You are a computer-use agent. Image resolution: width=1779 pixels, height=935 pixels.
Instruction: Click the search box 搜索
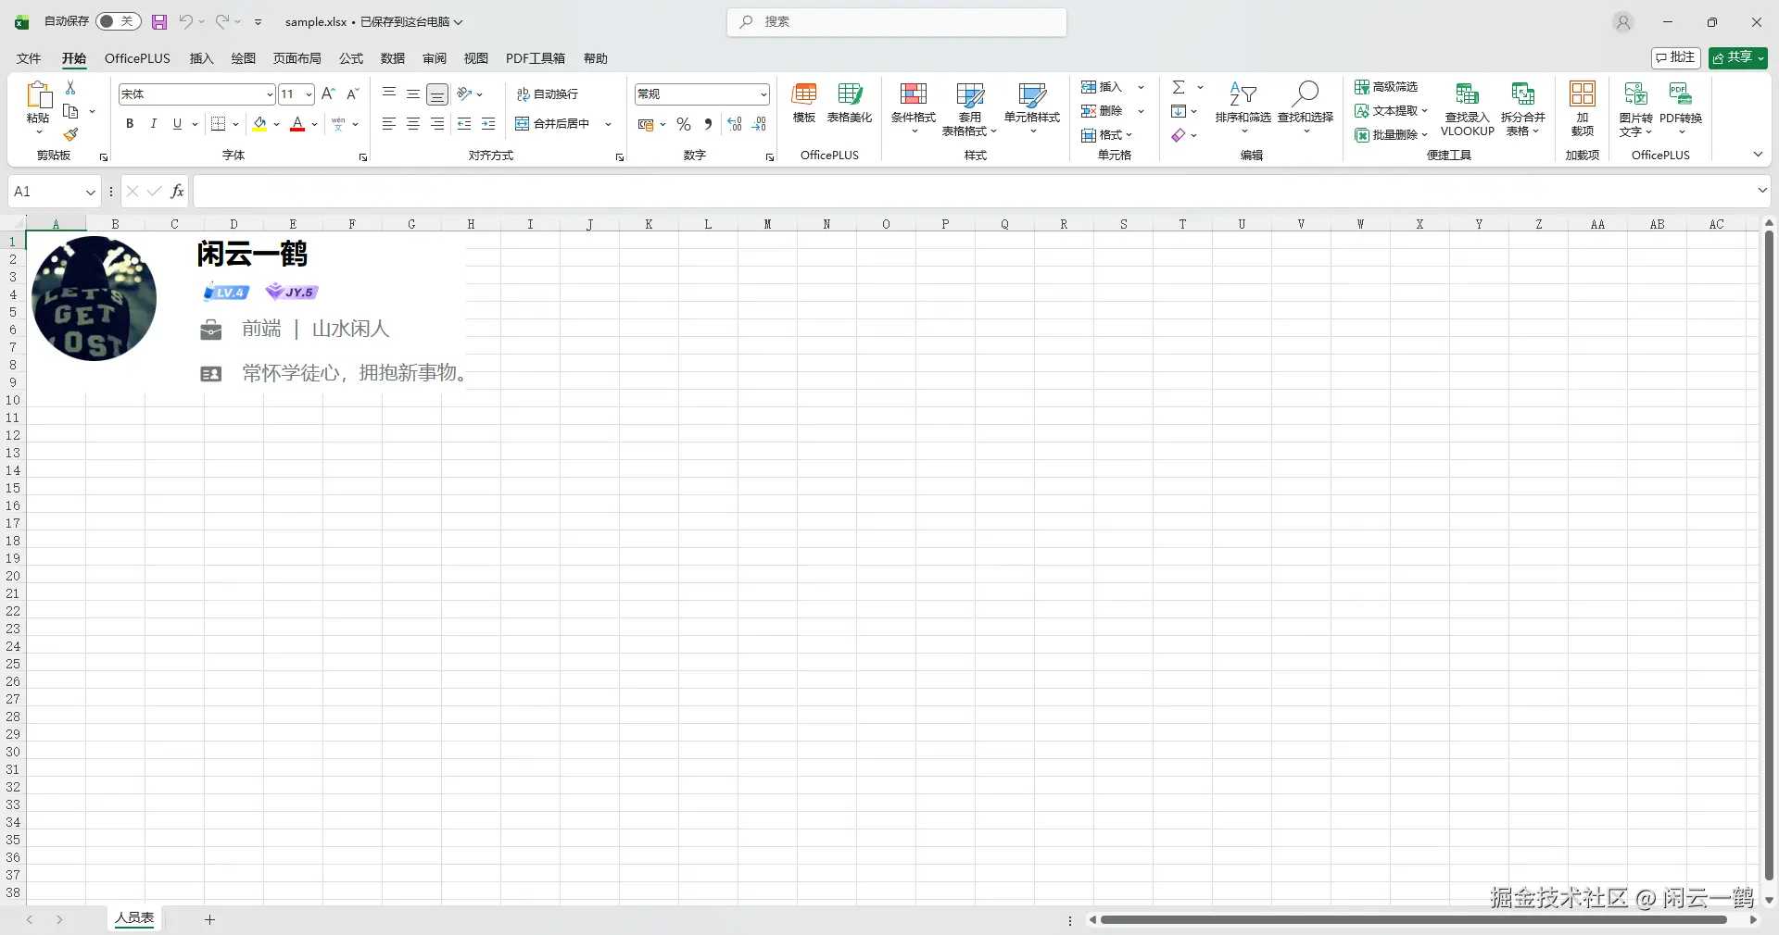(x=897, y=22)
